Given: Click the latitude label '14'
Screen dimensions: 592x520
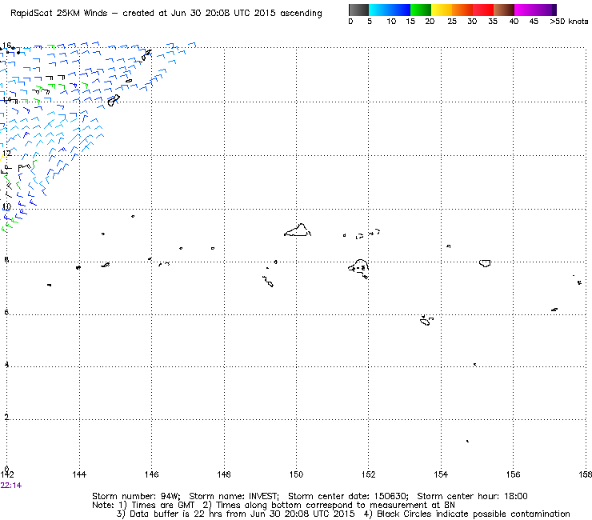Looking at the screenshot, I should (6, 100).
